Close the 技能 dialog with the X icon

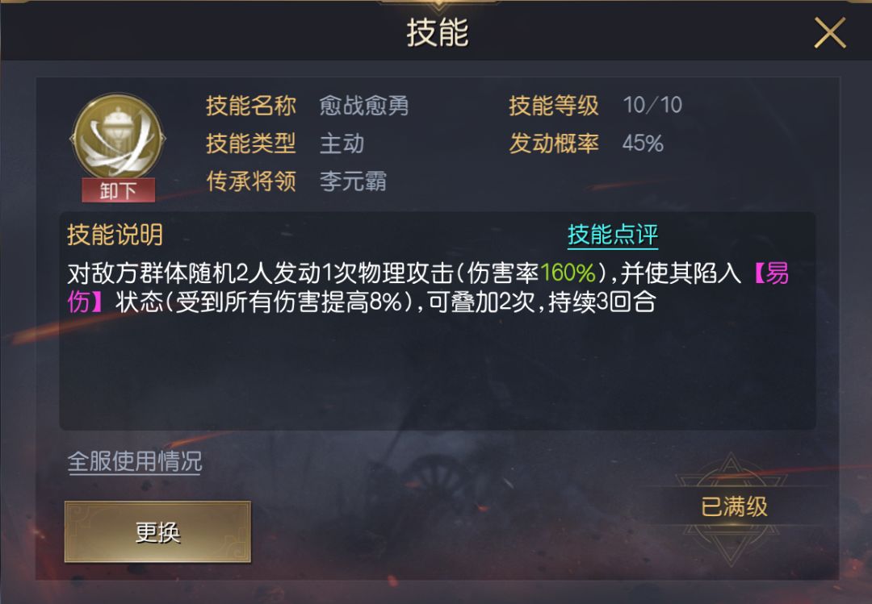830,33
